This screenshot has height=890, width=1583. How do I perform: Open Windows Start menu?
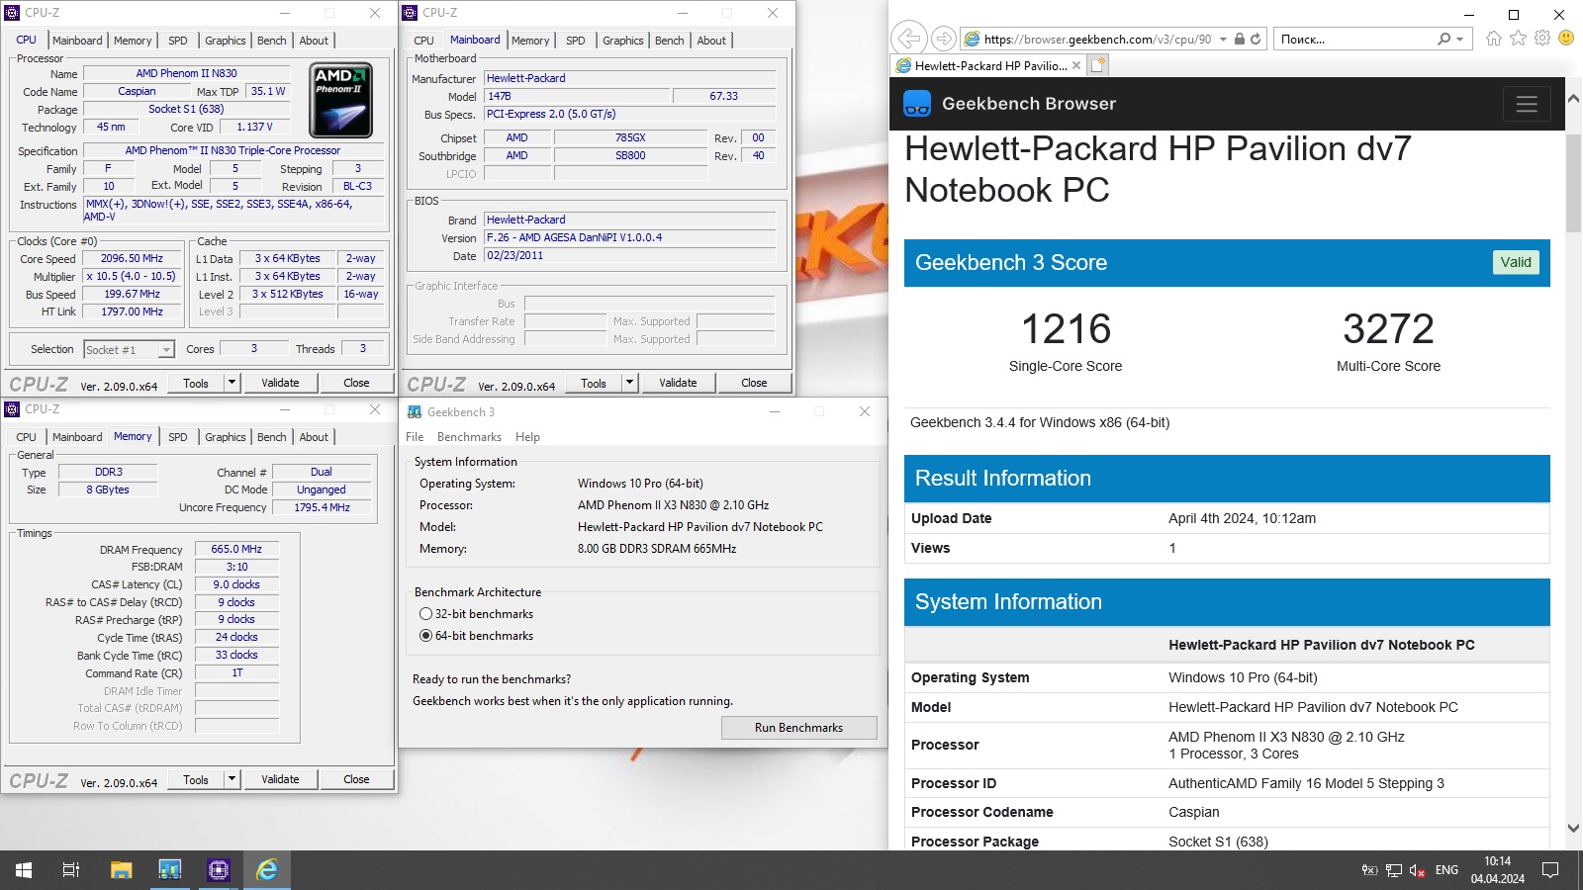24,870
